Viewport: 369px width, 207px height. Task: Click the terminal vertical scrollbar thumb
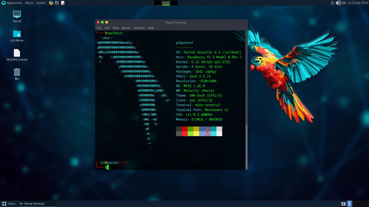coord(246,147)
